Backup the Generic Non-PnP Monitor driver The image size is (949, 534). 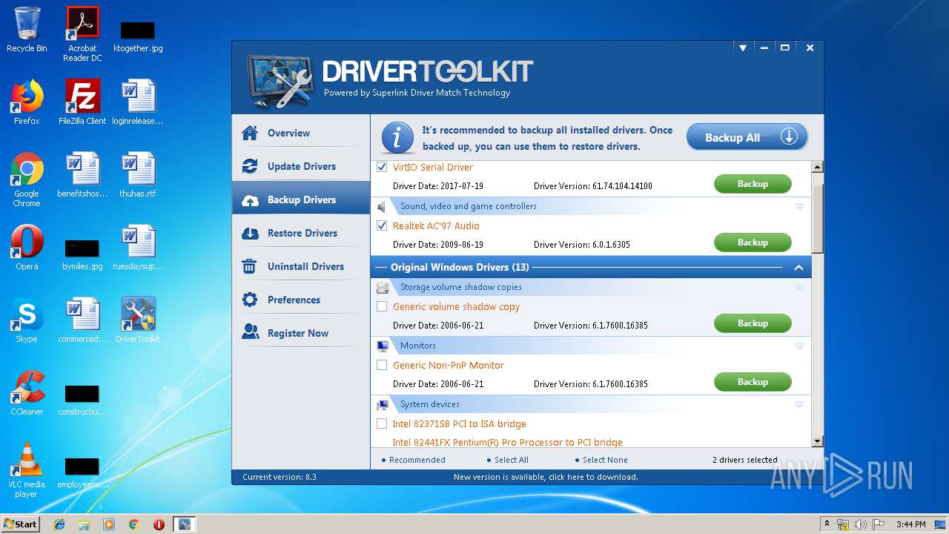click(753, 382)
